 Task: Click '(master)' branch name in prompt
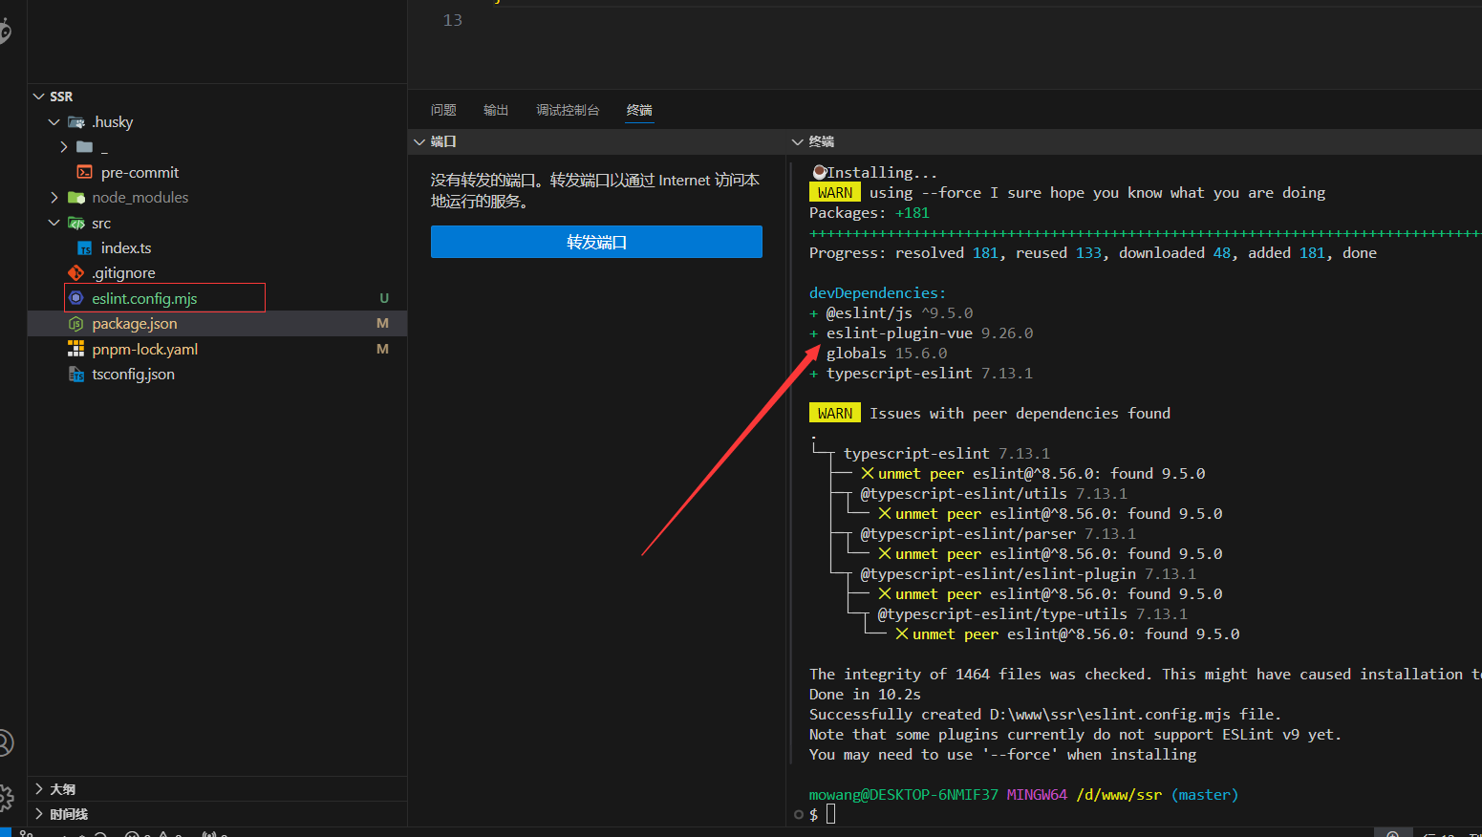coord(1205,795)
